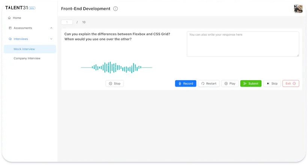Click the question number input field
This screenshot has width=308, height=165.
coord(67,22)
